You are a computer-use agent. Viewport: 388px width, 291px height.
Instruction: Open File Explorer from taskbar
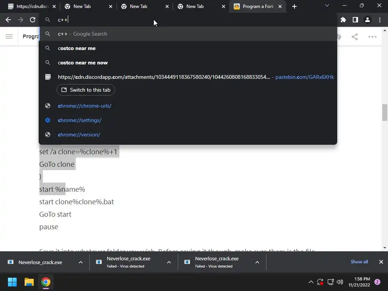coord(29,282)
